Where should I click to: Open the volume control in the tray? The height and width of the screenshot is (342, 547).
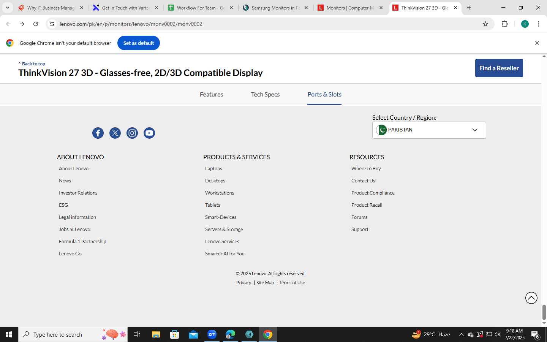498,334
